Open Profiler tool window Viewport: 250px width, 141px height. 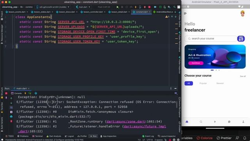click(82, 136)
